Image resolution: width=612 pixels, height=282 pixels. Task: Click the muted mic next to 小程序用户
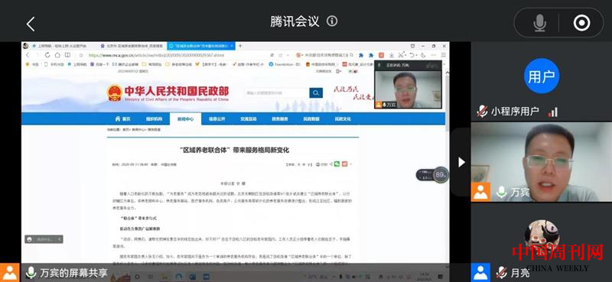click(x=482, y=112)
